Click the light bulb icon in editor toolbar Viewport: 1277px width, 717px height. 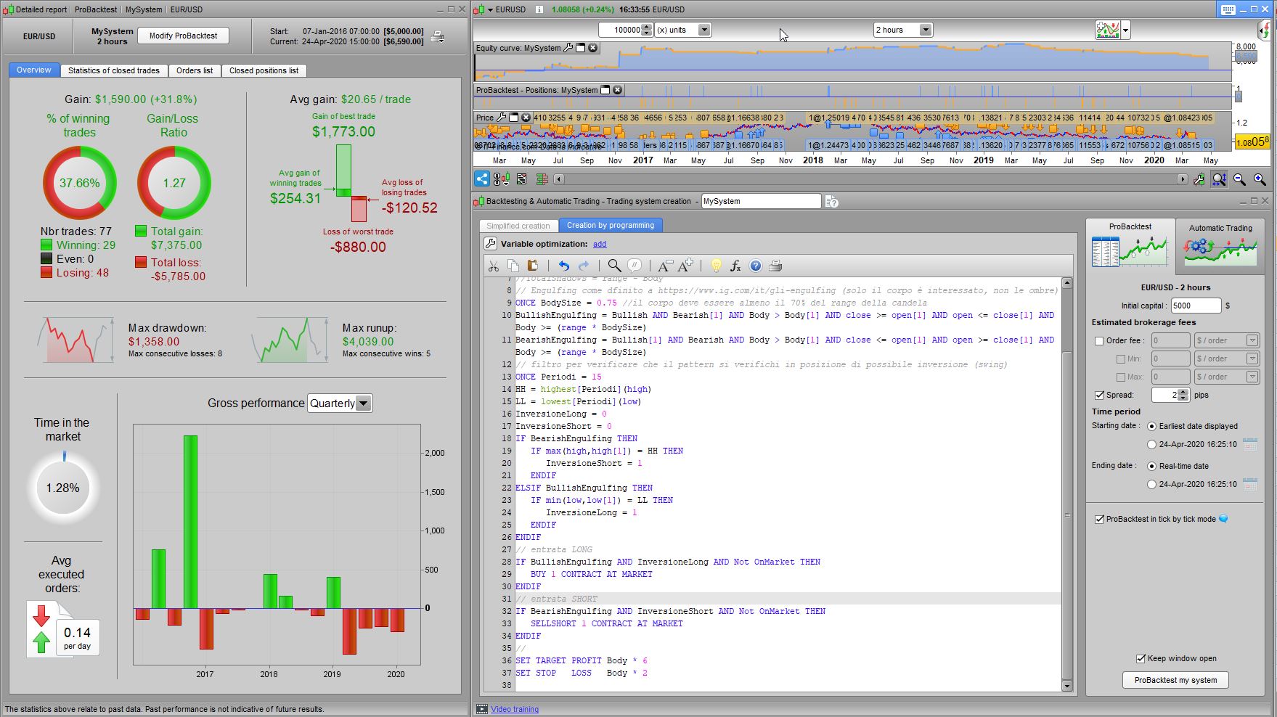point(716,266)
